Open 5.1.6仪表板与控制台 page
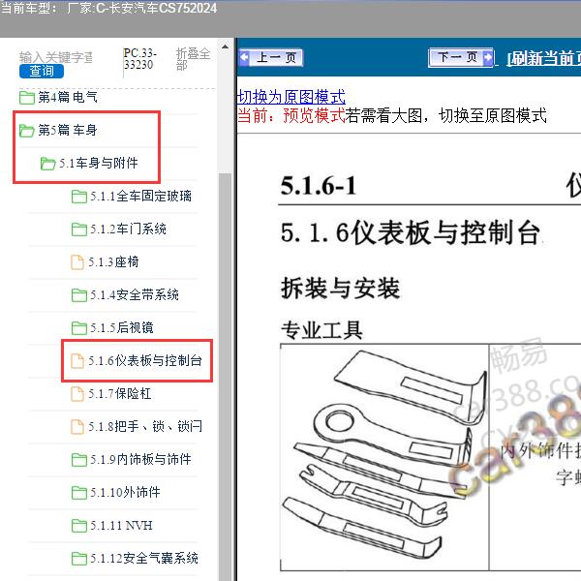Image resolution: width=581 pixels, height=581 pixels. click(x=145, y=361)
